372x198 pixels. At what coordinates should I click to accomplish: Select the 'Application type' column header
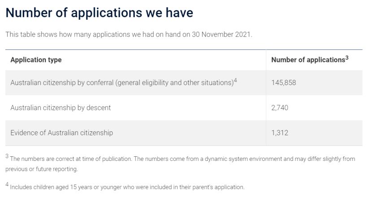coord(36,60)
